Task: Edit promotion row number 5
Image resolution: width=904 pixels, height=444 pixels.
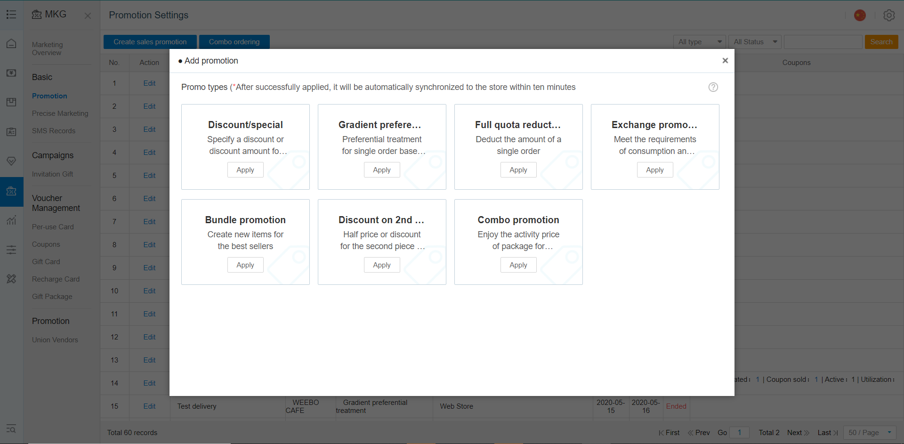Action: pyautogui.click(x=149, y=176)
